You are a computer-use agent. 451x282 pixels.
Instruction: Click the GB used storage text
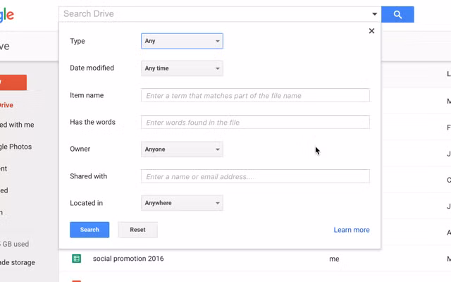coord(15,244)
